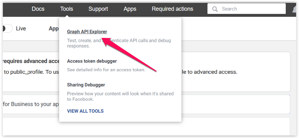
Task: Click the VIEW ALL TOOLS link
Action: pos(85,111)
